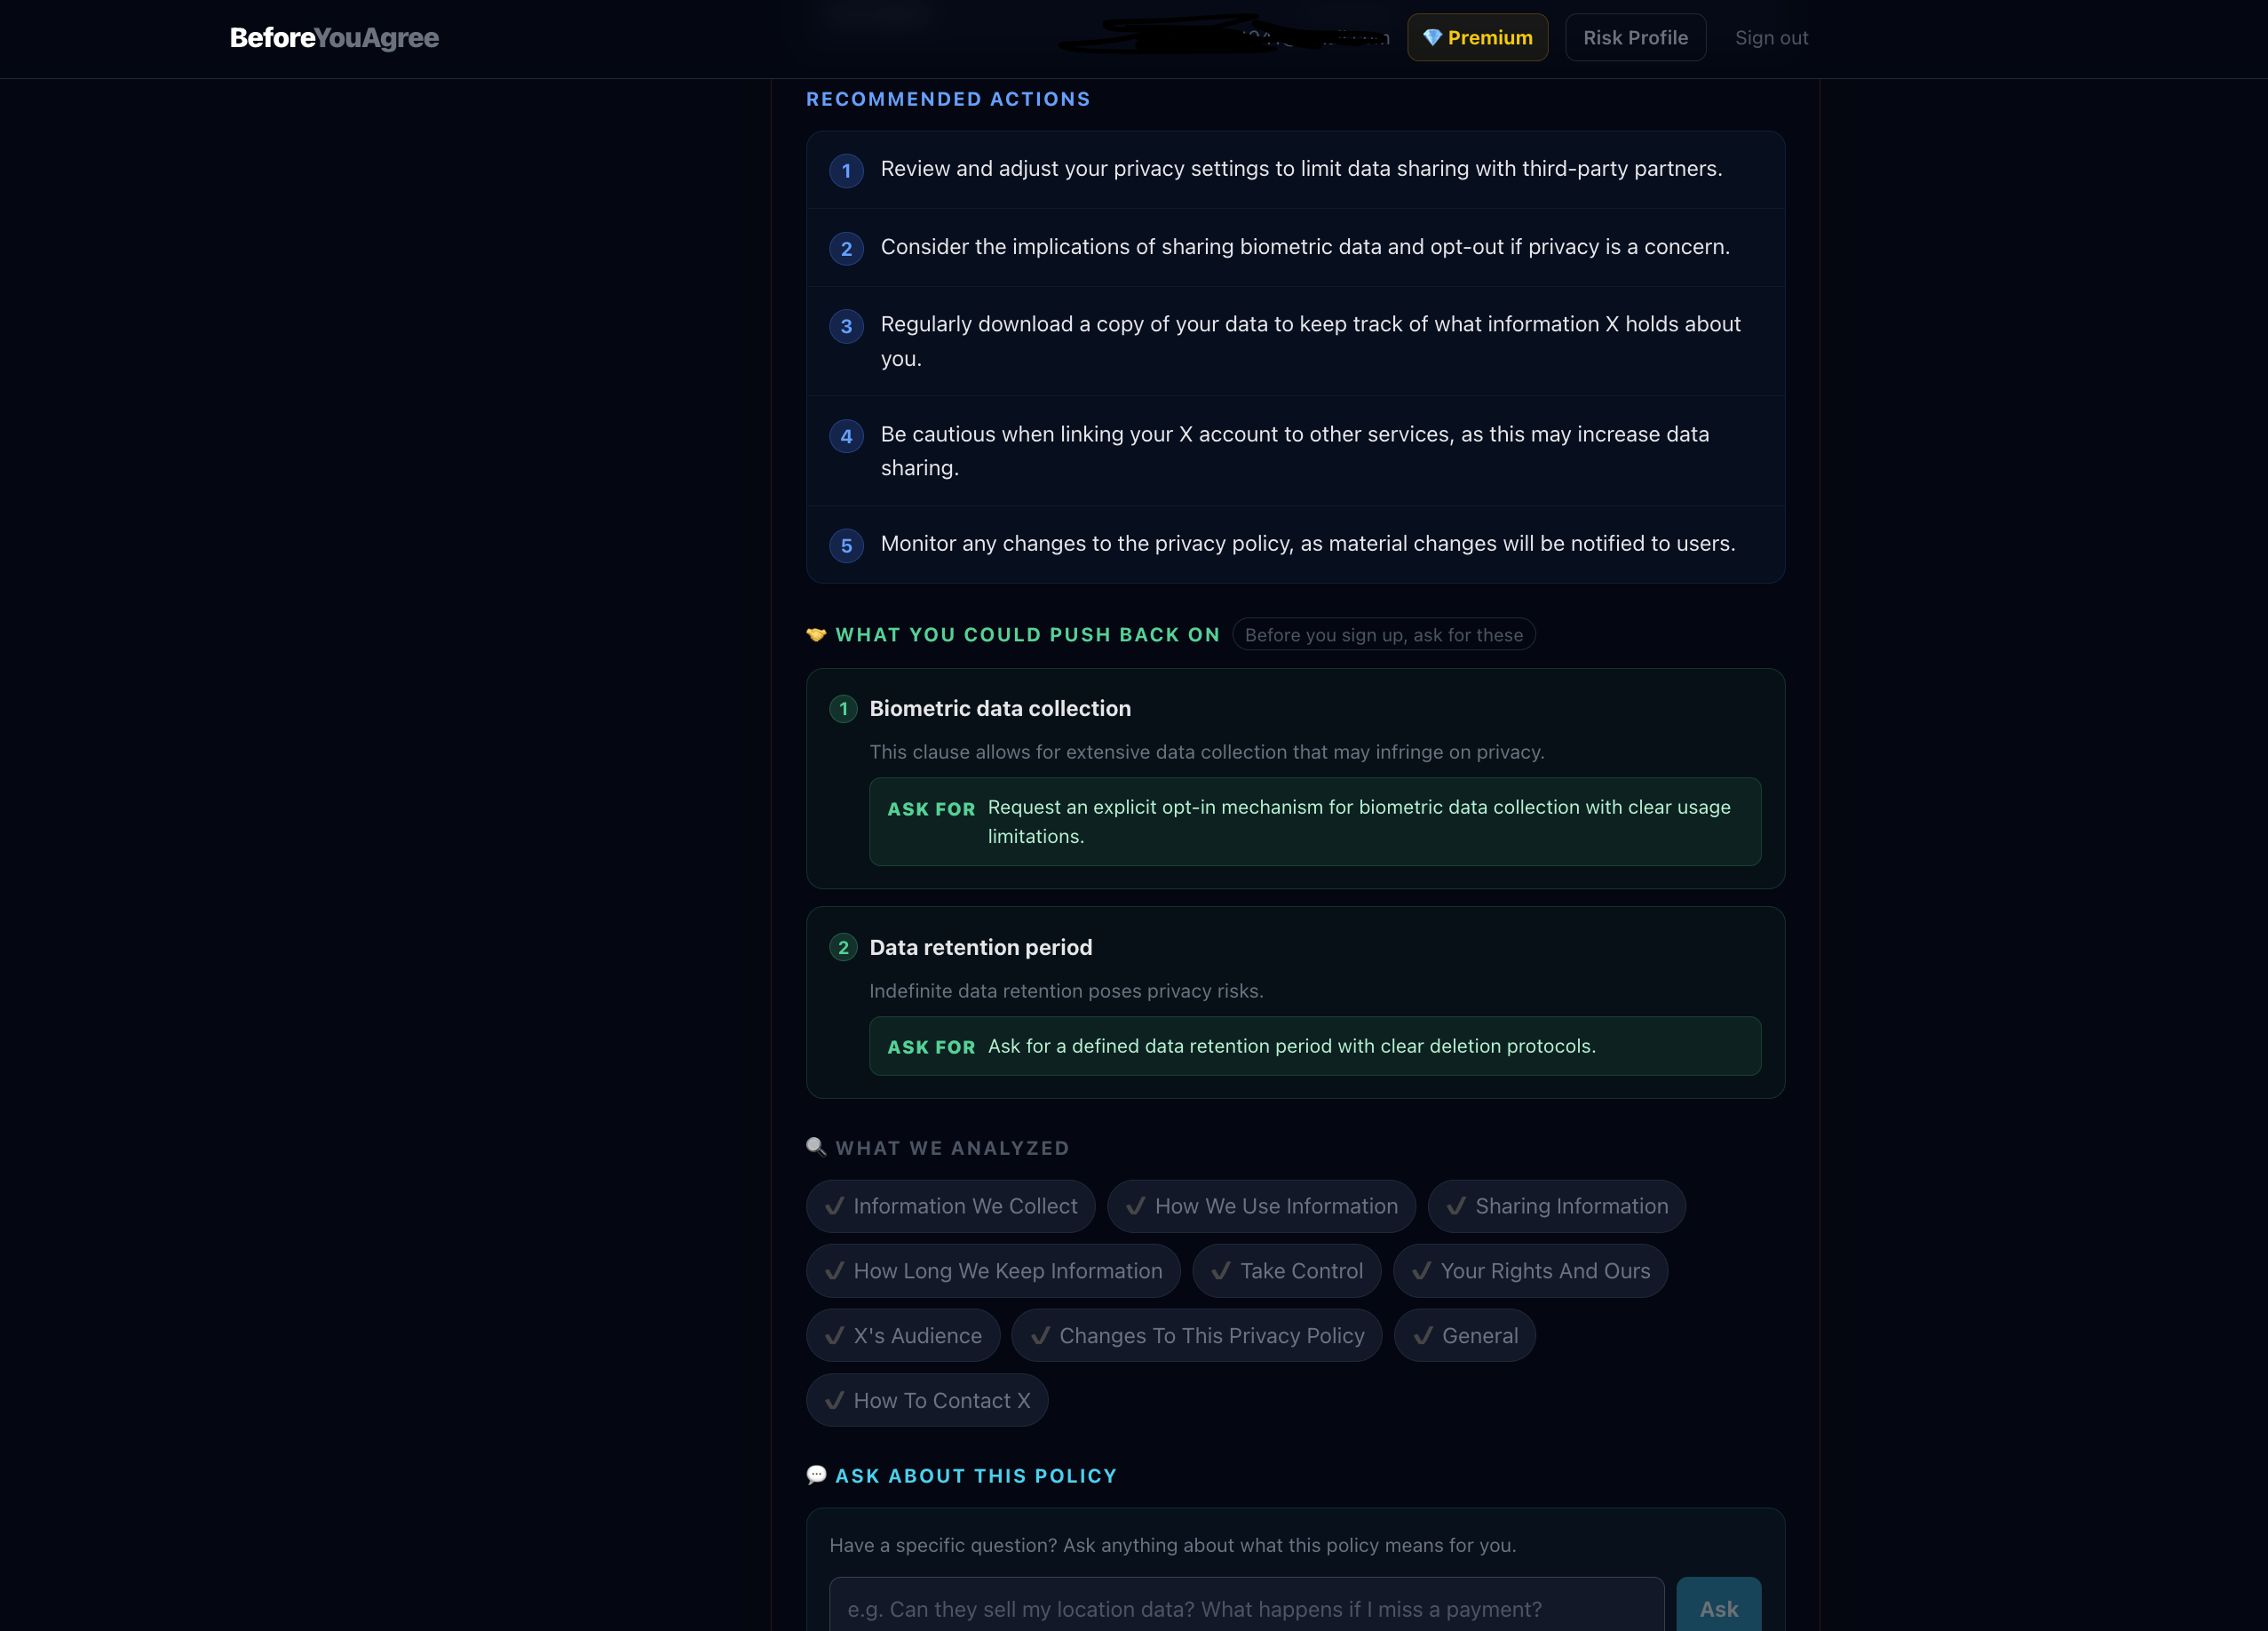Click the Recommended Actions heading
Viewport: 2268px width, 1631px height.
coord(948,99)
